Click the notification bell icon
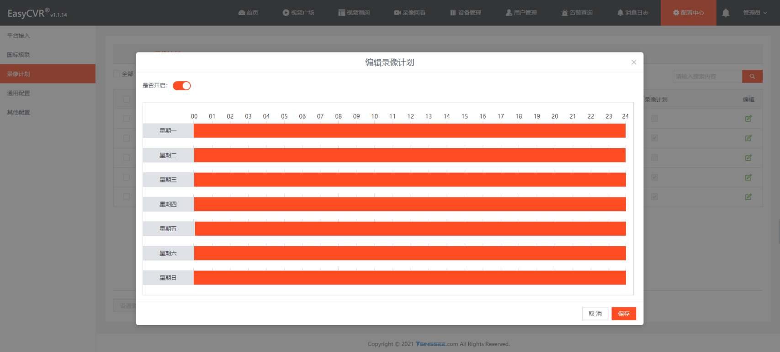 pos(725,13)
